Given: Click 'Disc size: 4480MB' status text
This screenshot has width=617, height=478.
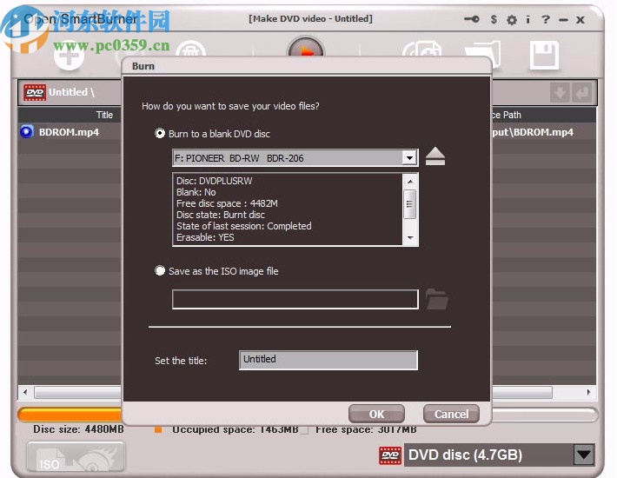Looking at the screenshot, I should (78, 428).
